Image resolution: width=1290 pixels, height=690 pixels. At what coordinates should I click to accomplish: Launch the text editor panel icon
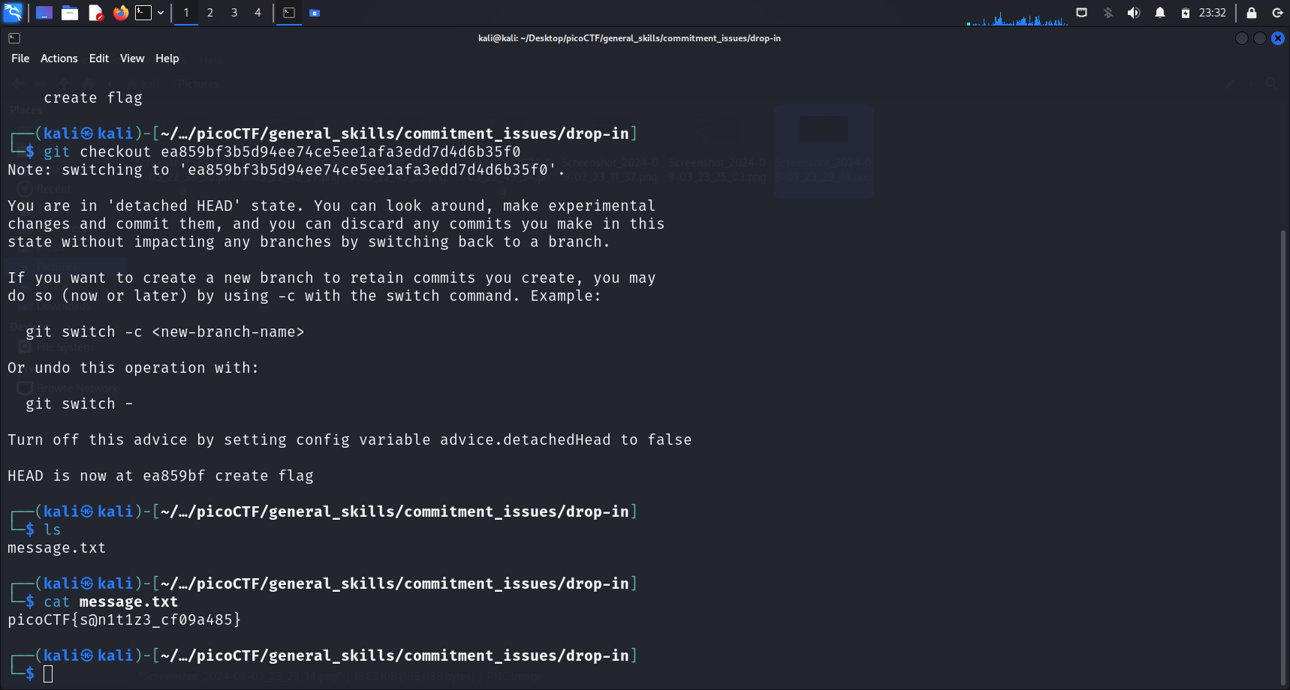[95, 13]
